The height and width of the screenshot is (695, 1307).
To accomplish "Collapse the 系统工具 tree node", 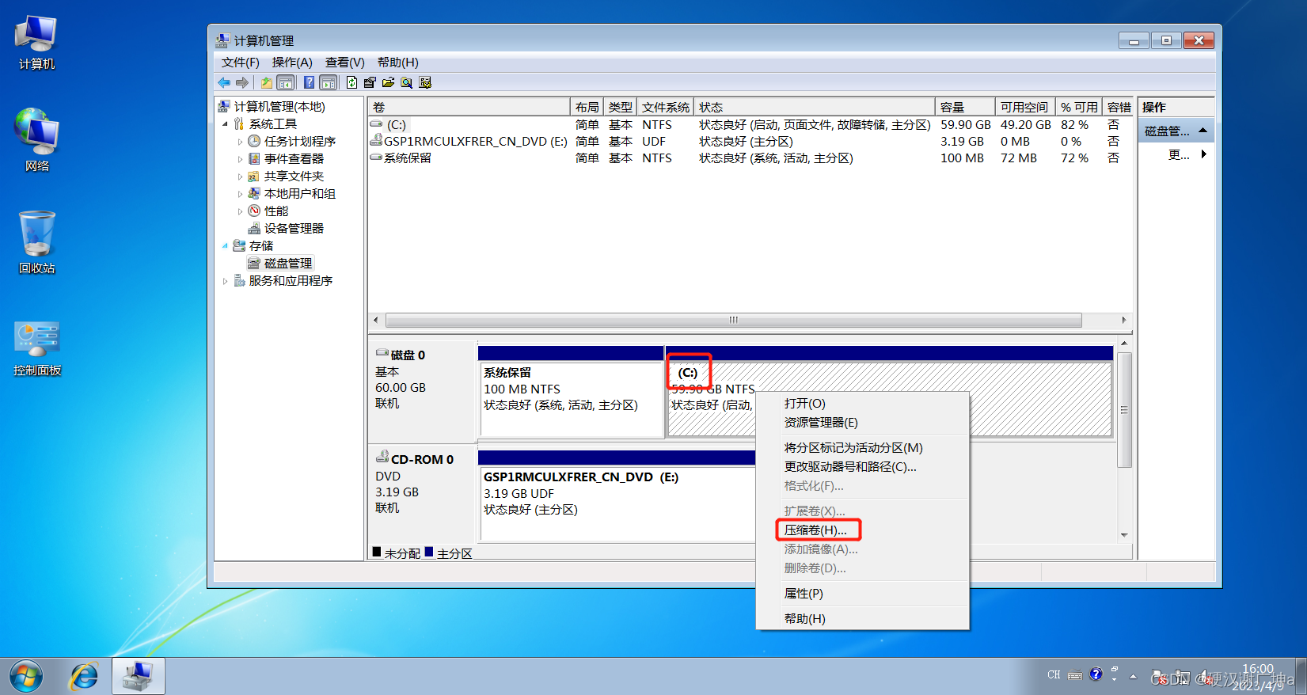I will (225, 124).
